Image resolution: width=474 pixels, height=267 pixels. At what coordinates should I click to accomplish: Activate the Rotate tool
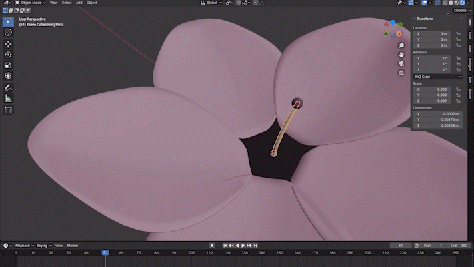pyautogui.click(x=8, y=55)
